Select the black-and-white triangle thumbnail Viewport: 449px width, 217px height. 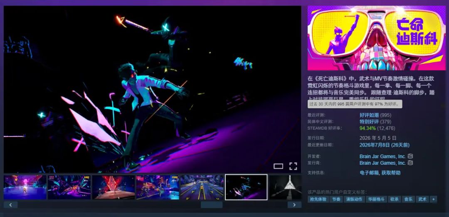pos(285,187)
